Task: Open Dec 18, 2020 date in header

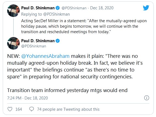Action: (102, 8)
